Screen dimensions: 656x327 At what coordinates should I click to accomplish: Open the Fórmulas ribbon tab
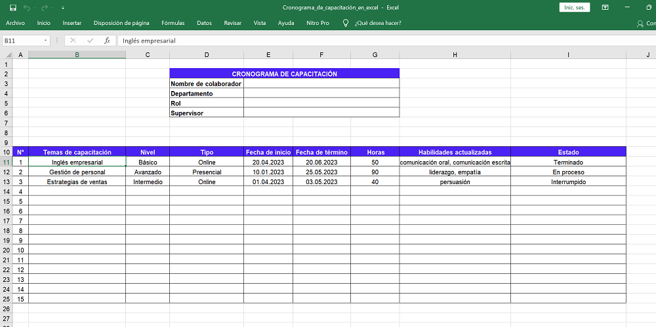pos(173,23)
